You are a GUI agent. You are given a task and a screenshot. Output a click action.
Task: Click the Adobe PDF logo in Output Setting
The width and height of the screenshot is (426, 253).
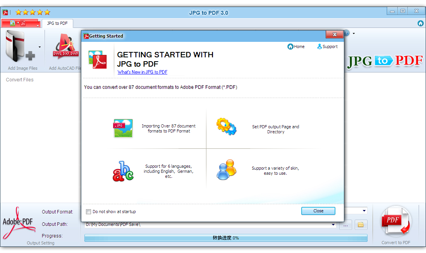[x=19, y=223]
